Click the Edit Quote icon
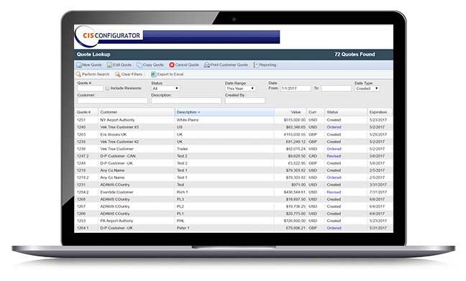Image resolution: width=466 pixels, height=281 pixels. click(109, 65)
